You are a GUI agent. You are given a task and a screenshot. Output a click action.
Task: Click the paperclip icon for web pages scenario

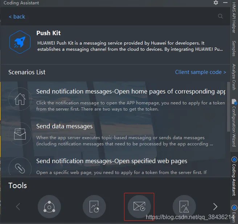pos(20,167)
